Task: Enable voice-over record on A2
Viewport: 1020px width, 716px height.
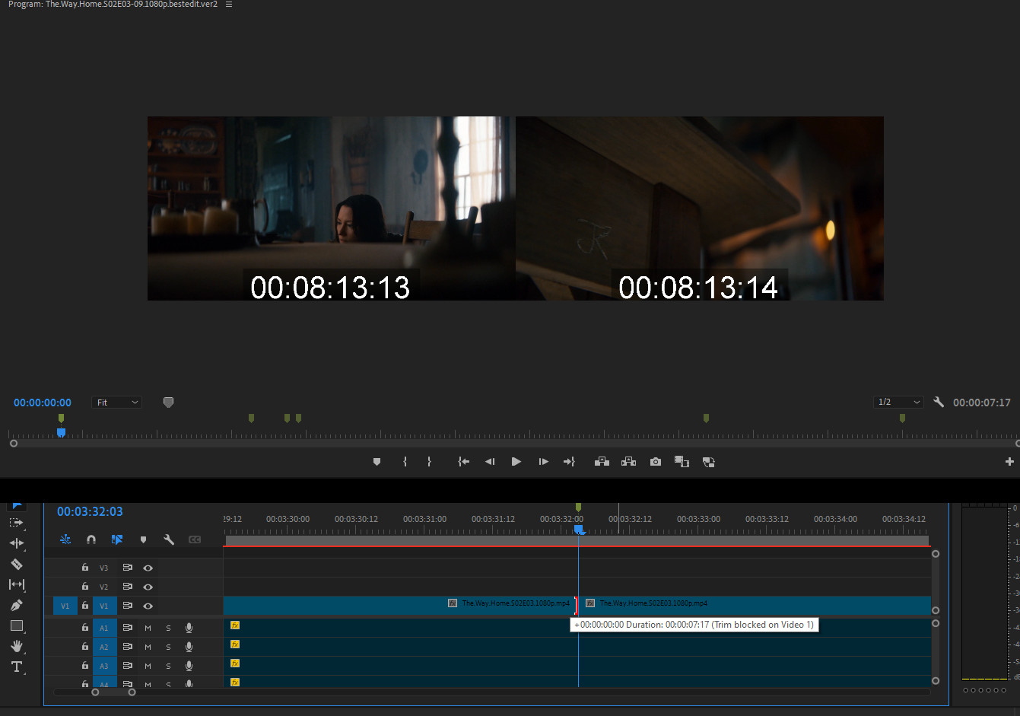Action: pyautogui.click(x=189, y=647)
